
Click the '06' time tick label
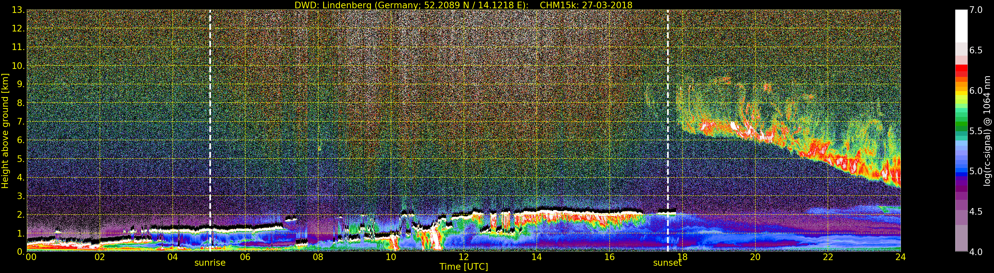coord(245,257)
